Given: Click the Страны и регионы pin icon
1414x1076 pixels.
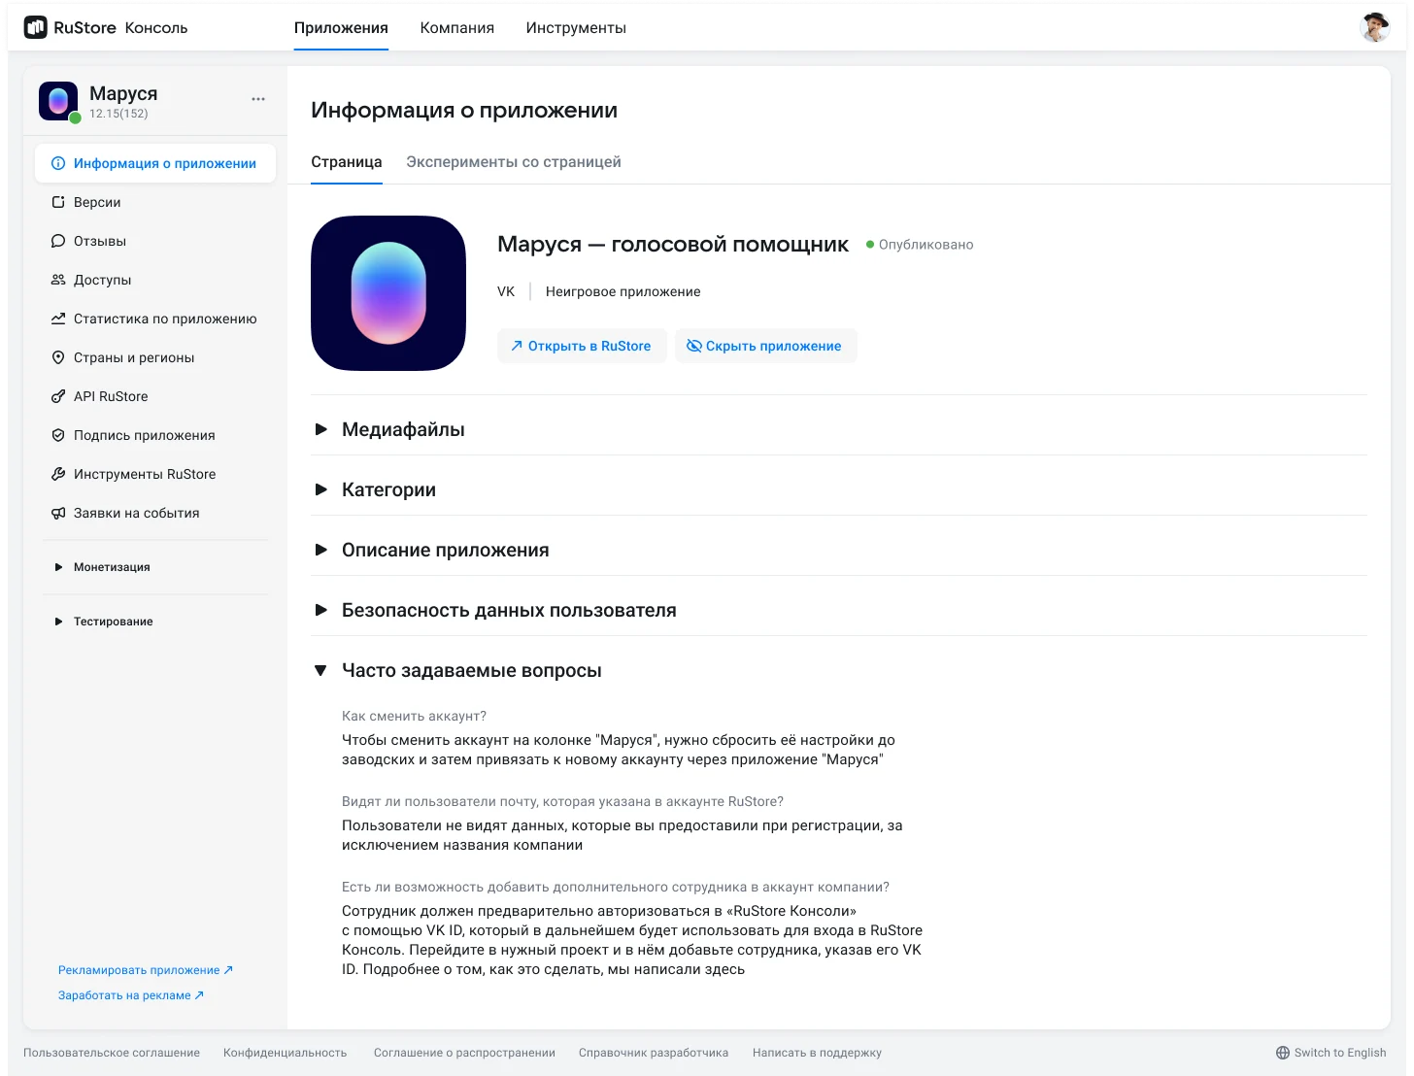Looking at the screenshot, I should (x=58, y=357).
